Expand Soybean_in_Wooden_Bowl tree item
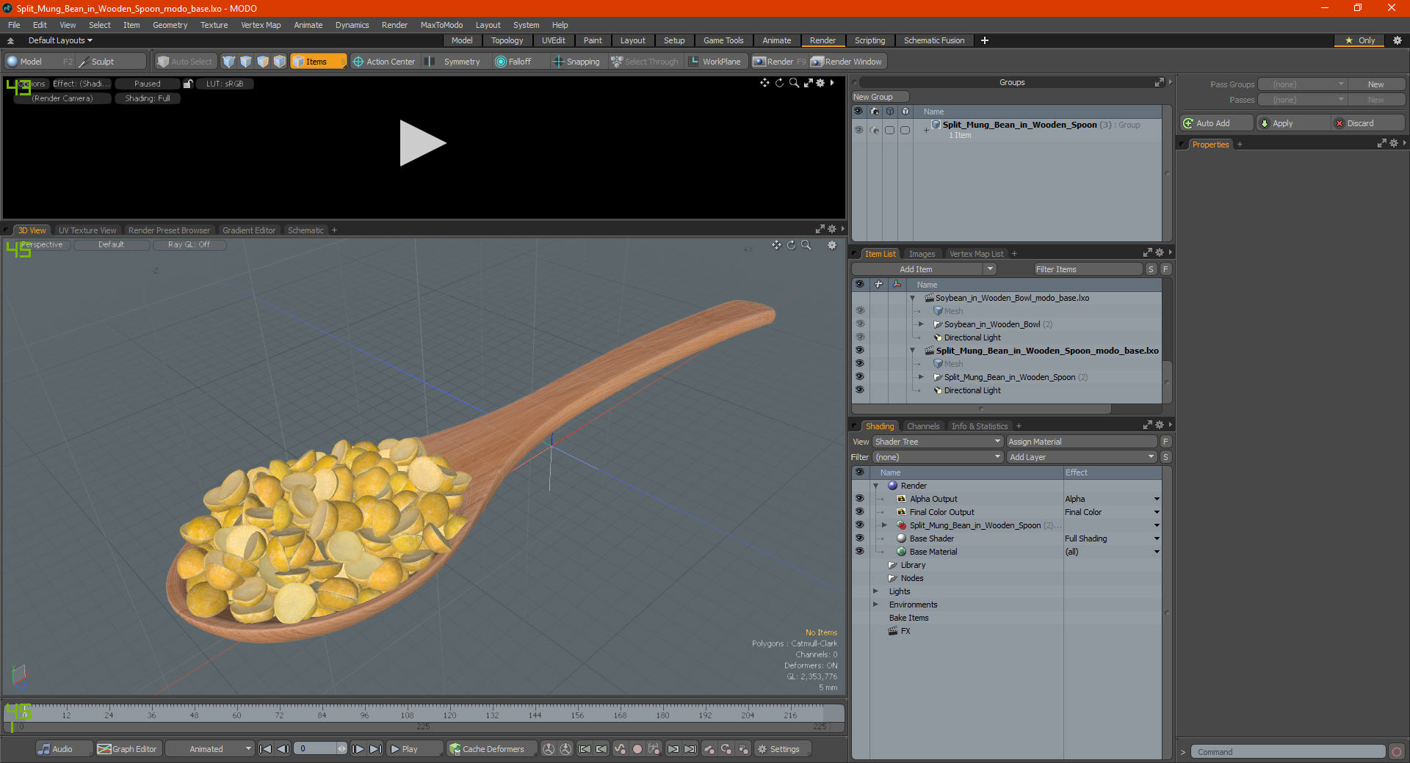This screenshot has height=763, width=1410. pos(921,324)
